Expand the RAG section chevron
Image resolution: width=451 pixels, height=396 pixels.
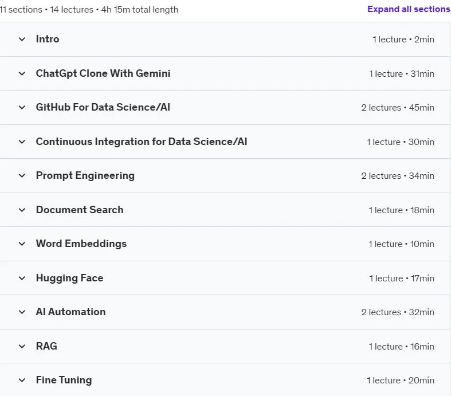click(22, 346)
